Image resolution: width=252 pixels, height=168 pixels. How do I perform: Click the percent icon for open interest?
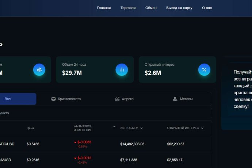pos(204,70)
